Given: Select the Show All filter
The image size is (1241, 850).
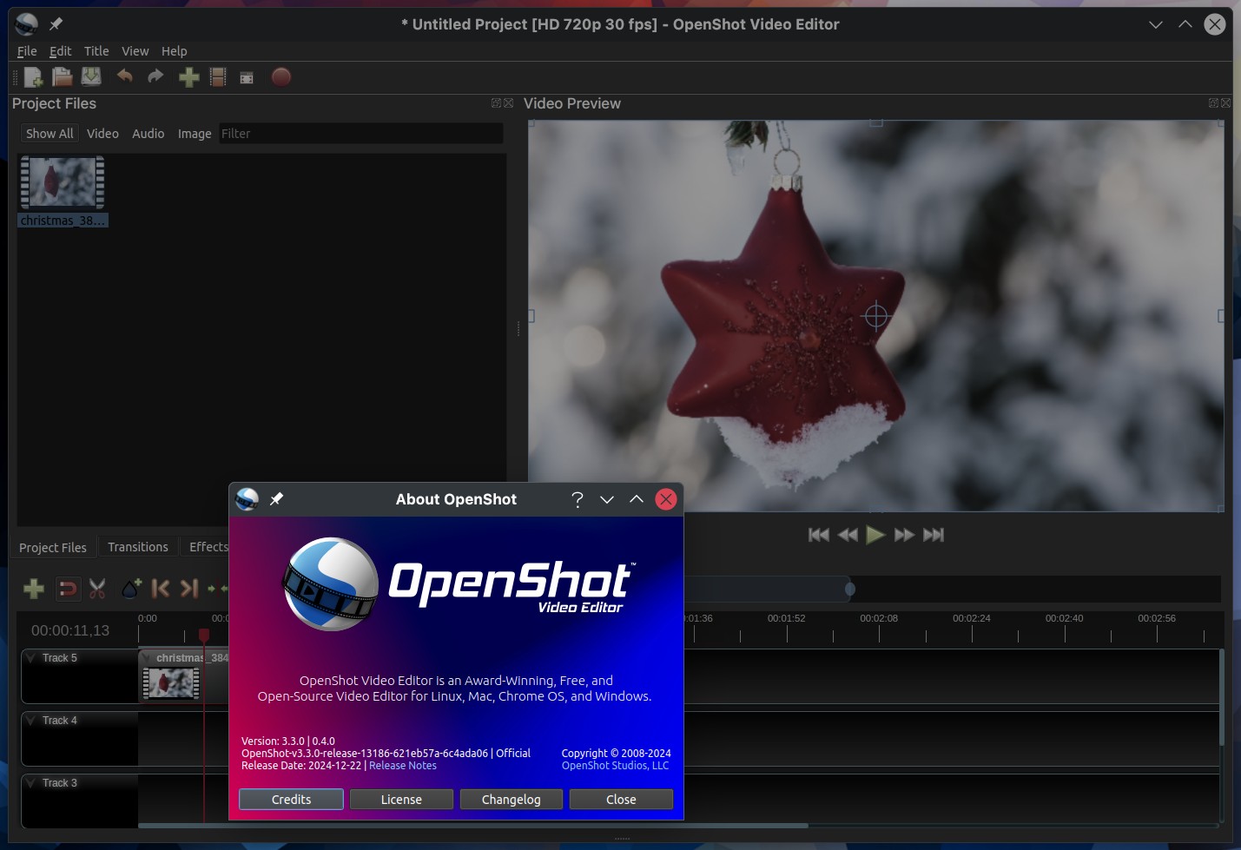Looking at the screenshot, I should pos(50,134).
